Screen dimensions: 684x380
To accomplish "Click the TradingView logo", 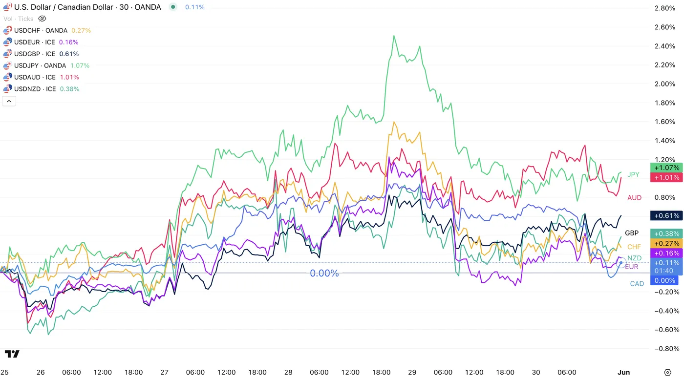I will pyautogui.click(x=12, y=354).
